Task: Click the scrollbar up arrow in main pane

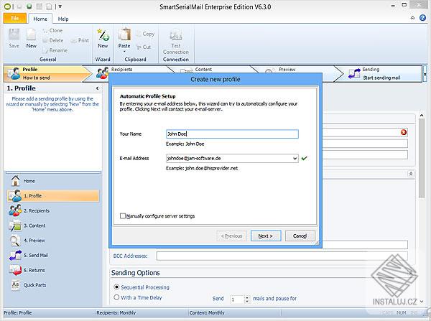Action: 422,116
